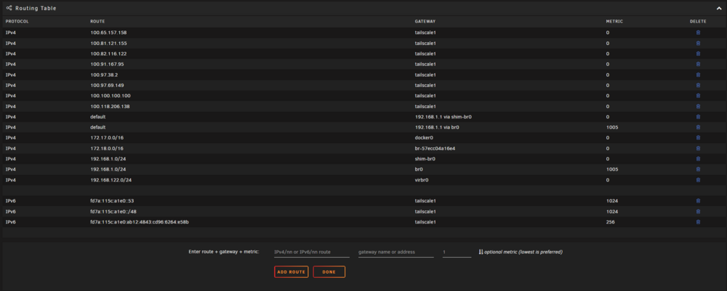Click the Delete column header
Screen dimensions: 727x291
click(698, 22)
